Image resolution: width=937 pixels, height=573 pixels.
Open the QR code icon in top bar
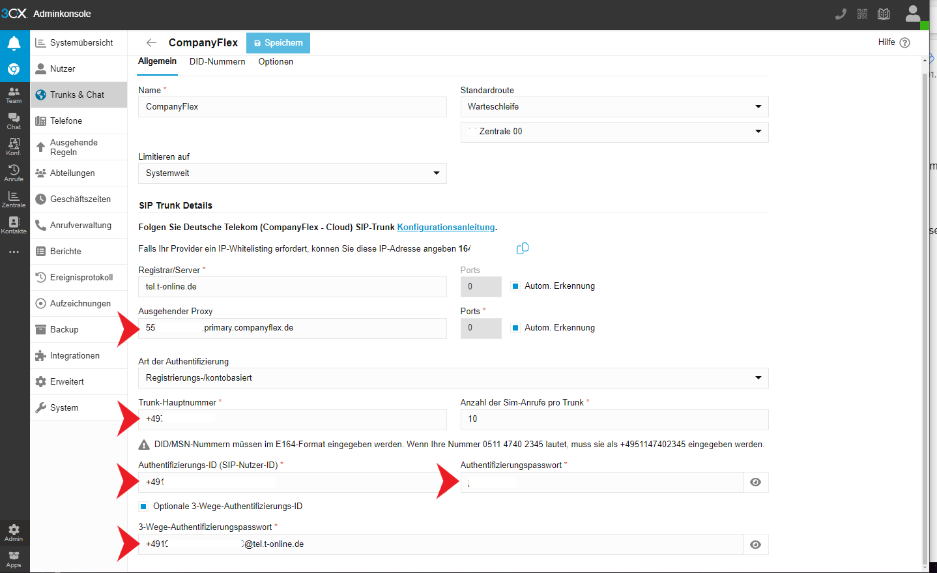[x=862, y=14]
